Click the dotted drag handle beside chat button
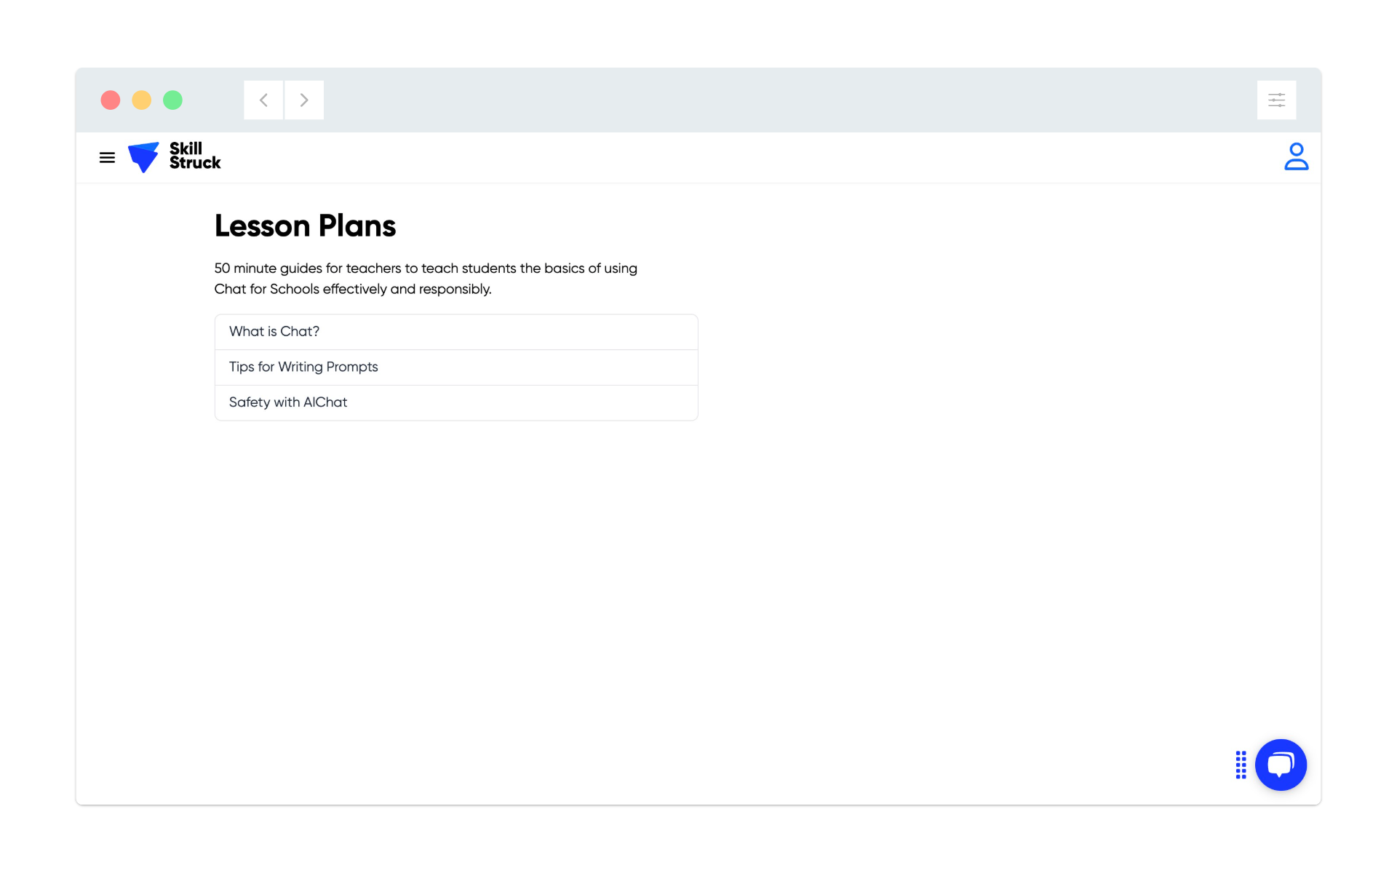The width and height of the screenshot is (1397, 873). tap(1241, 765)
